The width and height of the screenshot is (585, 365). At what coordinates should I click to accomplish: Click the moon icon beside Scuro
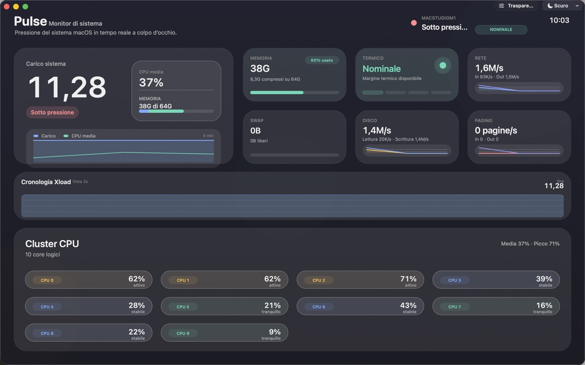click(x=550, y=6)
